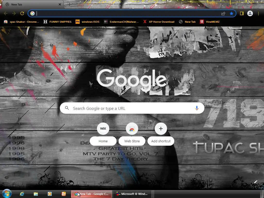264x198 pixels.
Task: Restore down the Chrome window
Action: click(x=249, y=2)
